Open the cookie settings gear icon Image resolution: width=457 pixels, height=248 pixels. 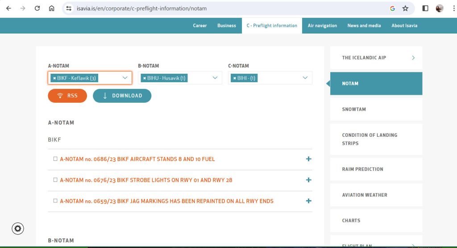[x=18, y=229]
